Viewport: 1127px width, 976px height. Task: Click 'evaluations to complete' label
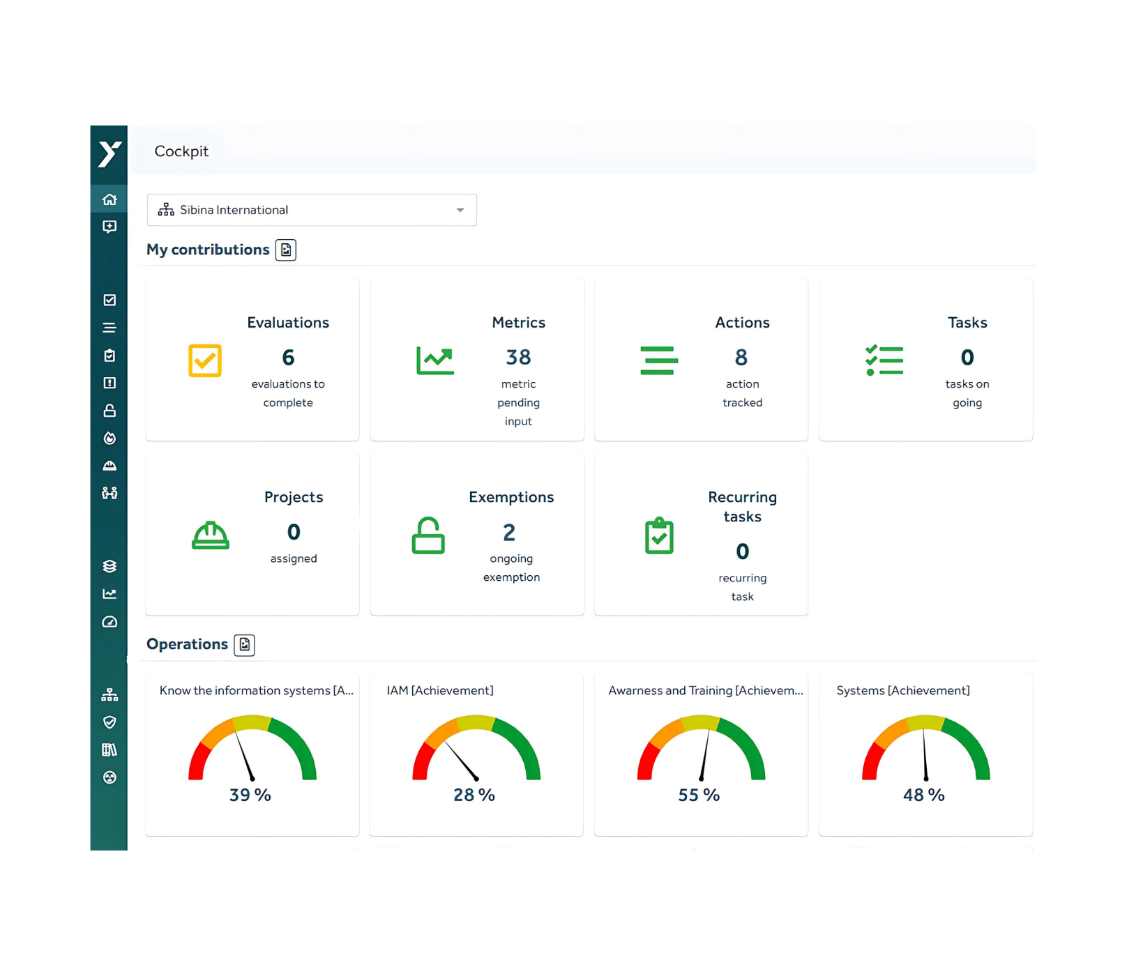point(288,393)
